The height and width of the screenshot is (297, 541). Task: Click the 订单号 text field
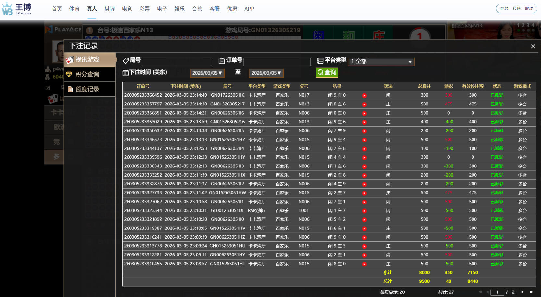(x=277, y=62)
